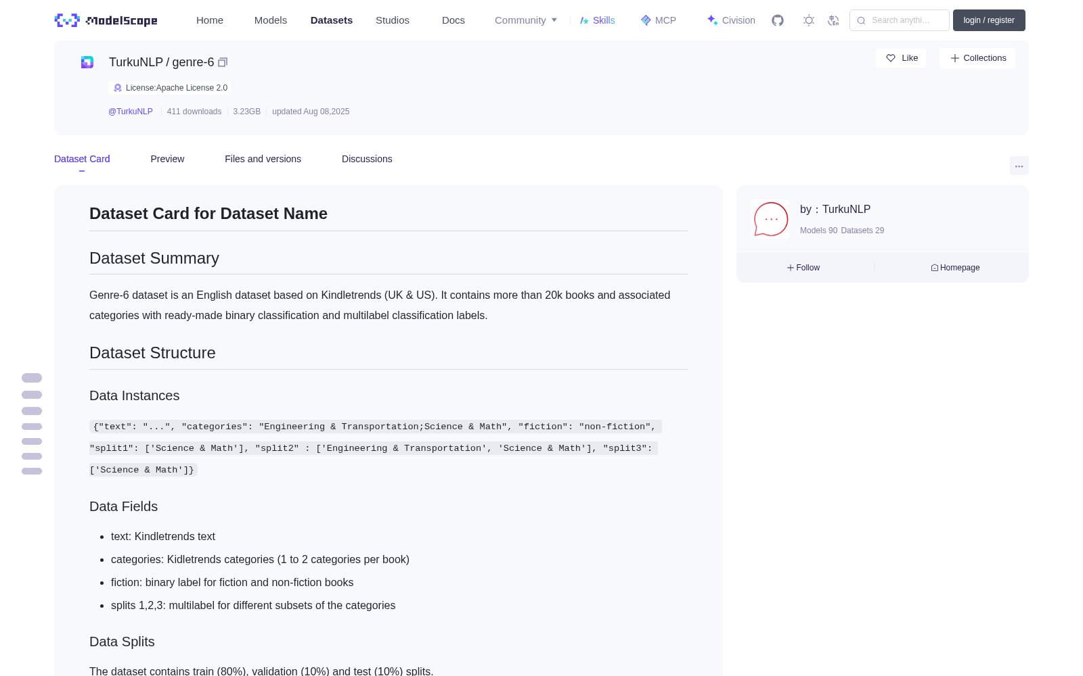Click 'License:Apache License 2.0' badge text
This screenshot has width=1083, height=676.
177,88
